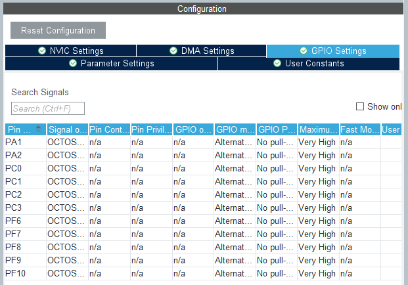Click the OCTOS... signal cell in PC1 row

(66, 181)
